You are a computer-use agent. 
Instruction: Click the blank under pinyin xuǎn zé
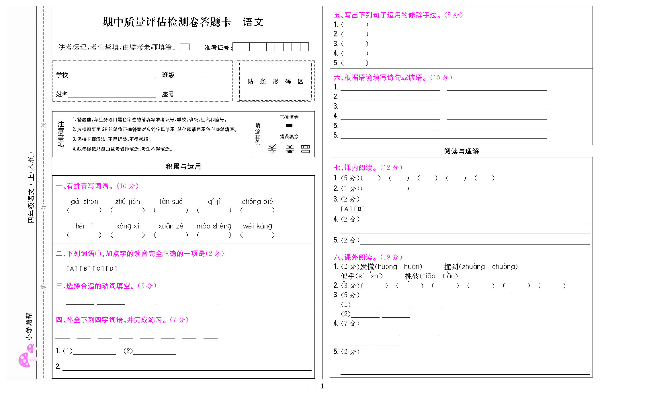171,235
